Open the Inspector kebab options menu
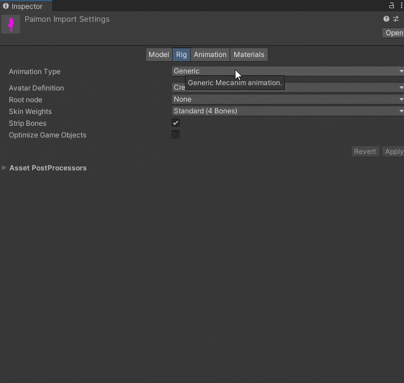Viewport: 404px width, 383px height. (x=402, y=5)
